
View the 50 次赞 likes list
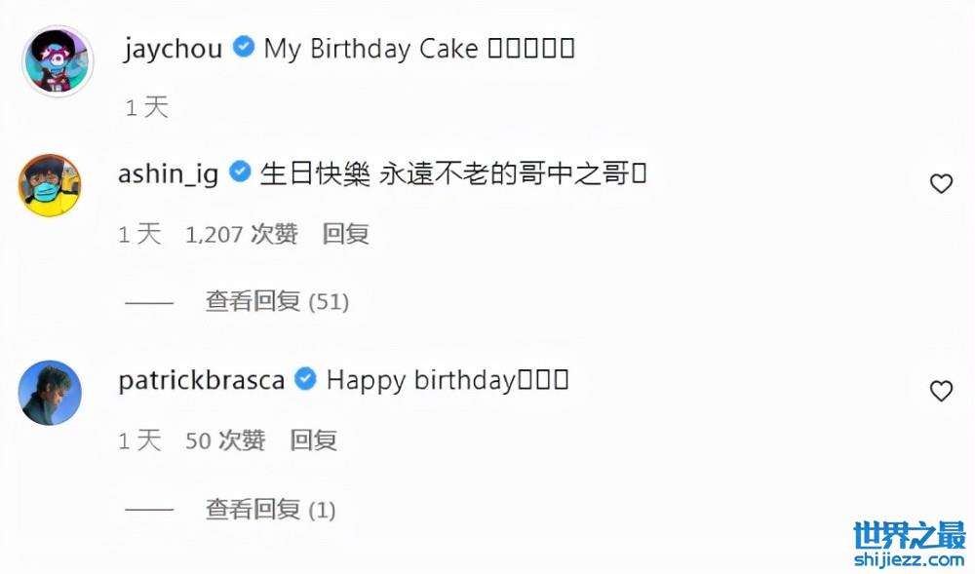point(225,440)
